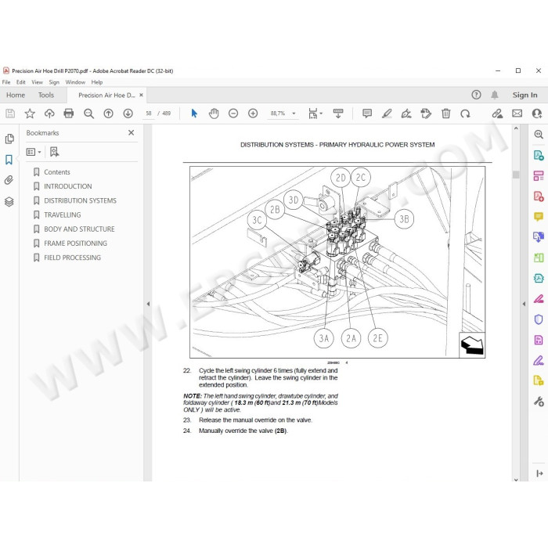Rotate view with circular arrow
The width and height of the screenshot is (548, 548).
465,114
